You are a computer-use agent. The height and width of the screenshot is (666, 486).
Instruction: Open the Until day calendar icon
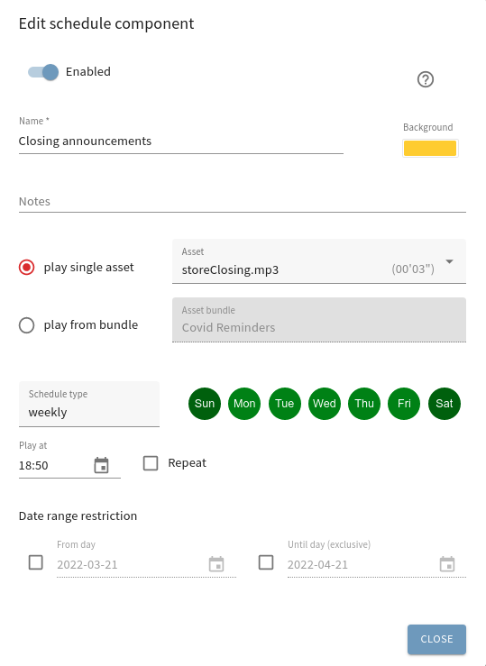(447, 564)
